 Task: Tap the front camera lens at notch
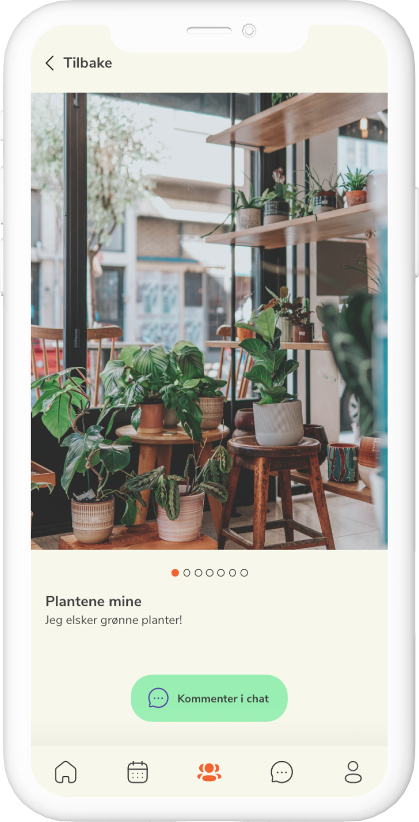(249, 30)
